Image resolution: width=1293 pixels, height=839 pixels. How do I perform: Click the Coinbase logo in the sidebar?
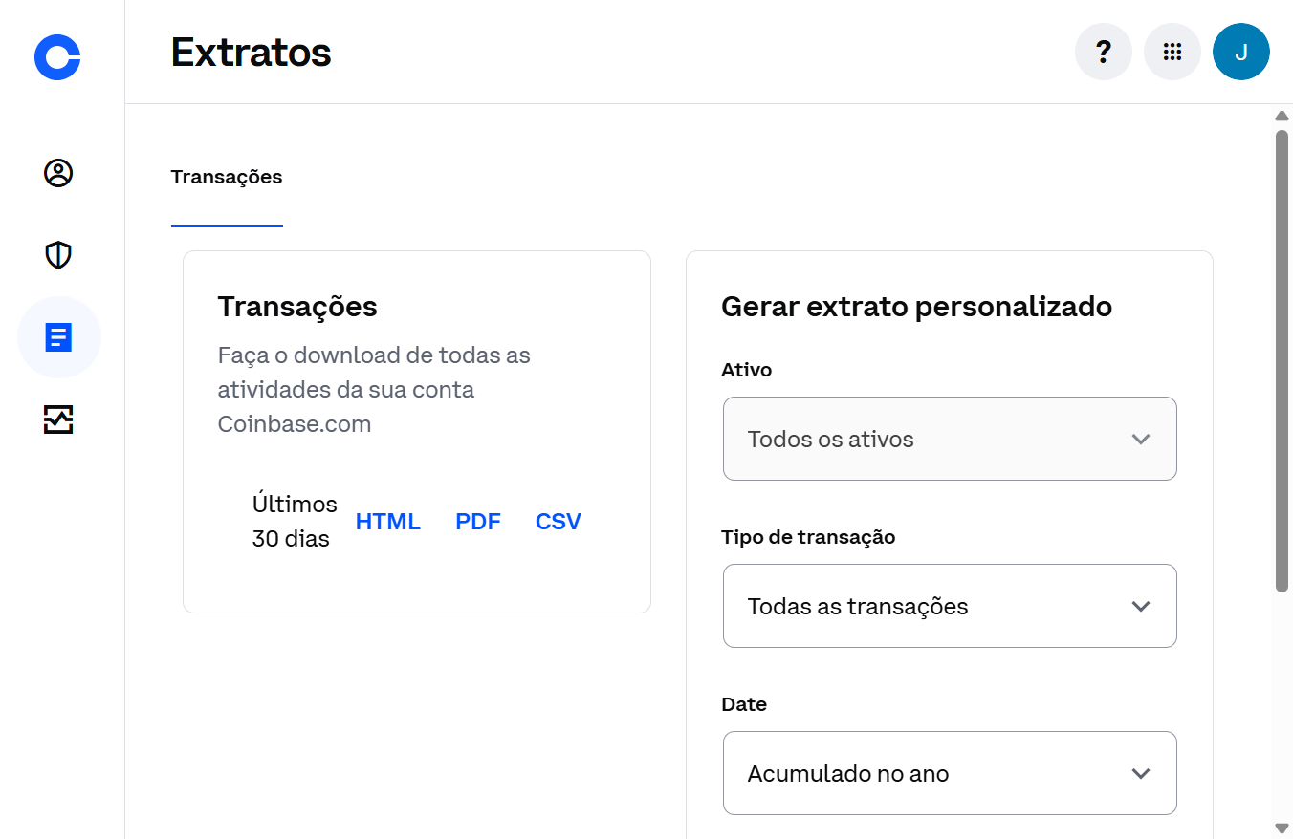[x=57, y=56]
